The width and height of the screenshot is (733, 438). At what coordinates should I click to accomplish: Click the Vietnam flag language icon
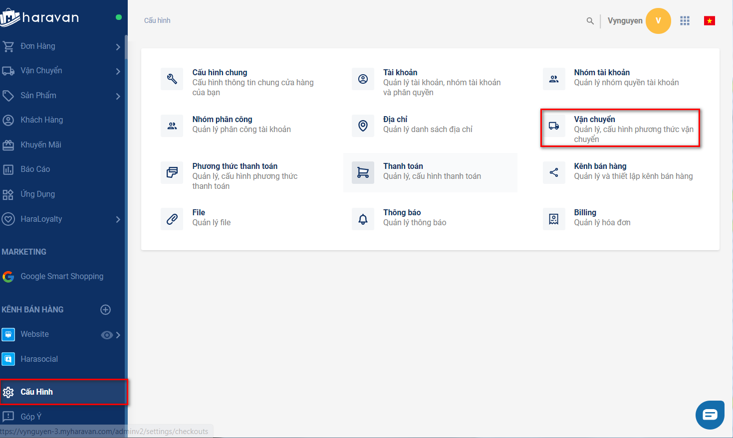709,21
